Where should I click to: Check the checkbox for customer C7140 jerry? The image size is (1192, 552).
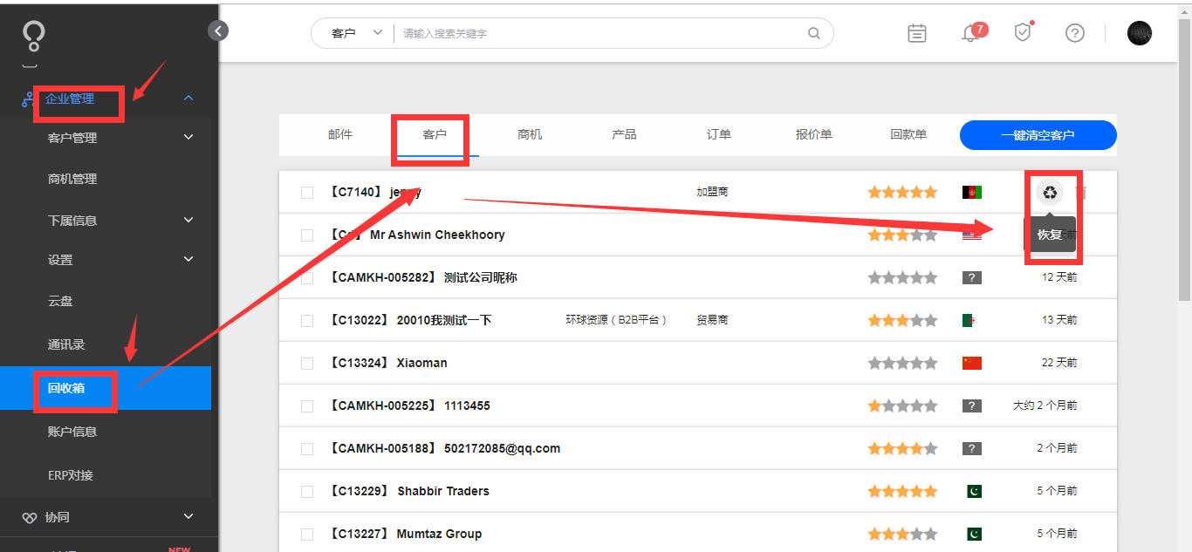307,193
